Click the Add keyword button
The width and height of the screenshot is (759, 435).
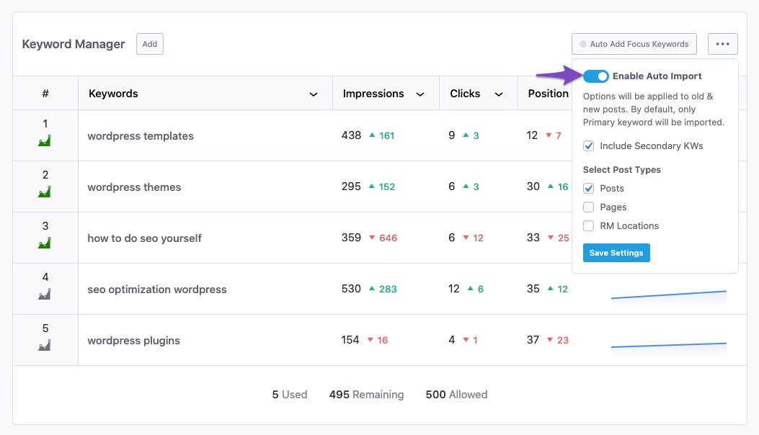click(150, 44)
